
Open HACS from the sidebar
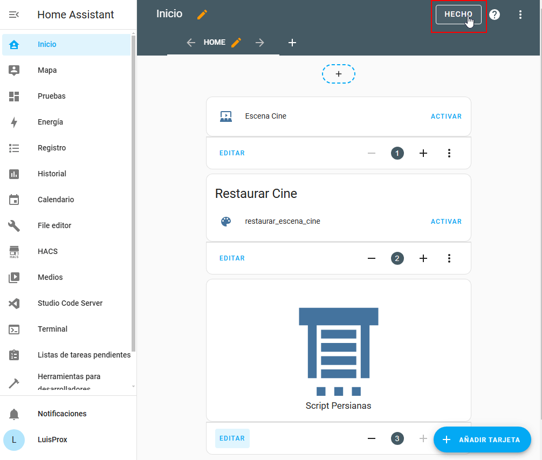tap(47, 251)
